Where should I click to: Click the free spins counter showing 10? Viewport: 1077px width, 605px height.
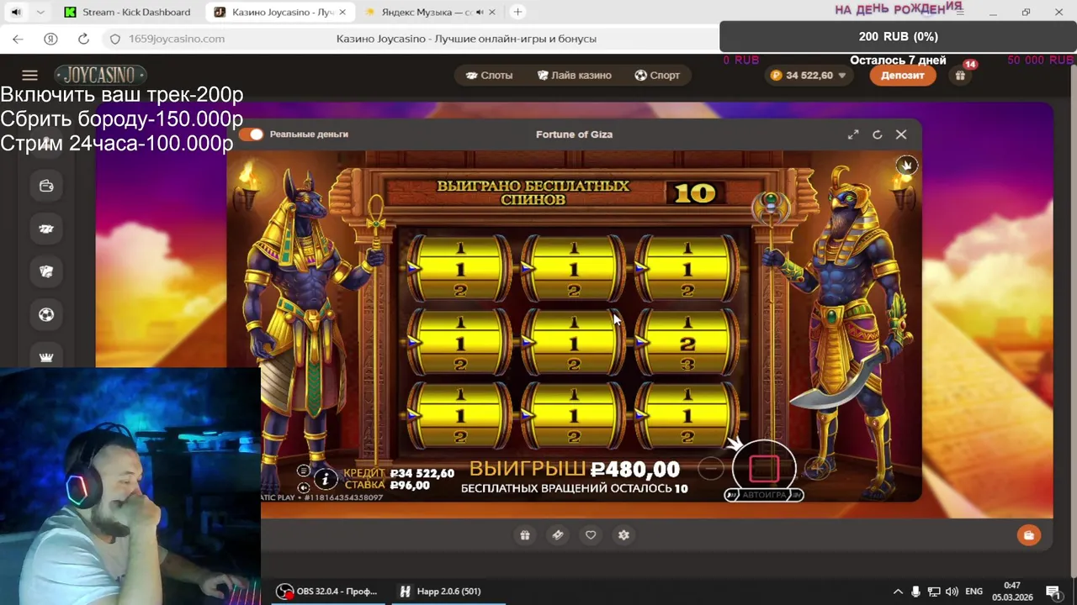click(x=695, y=193)
